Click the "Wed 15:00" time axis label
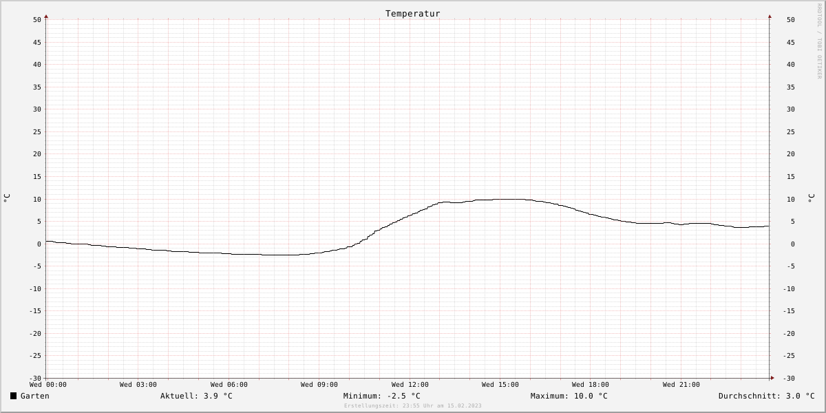 pos(500,385)
